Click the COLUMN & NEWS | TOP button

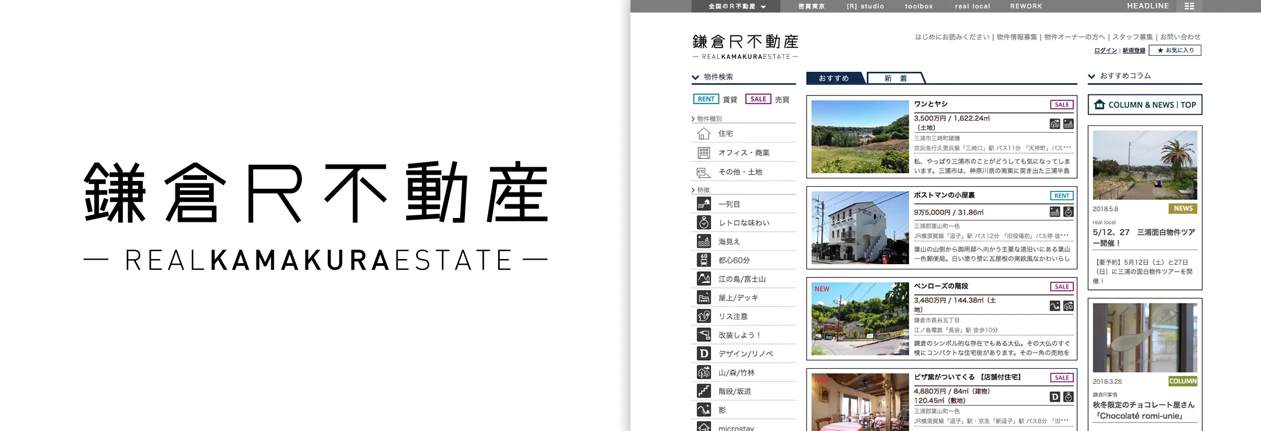[1145, 104]
